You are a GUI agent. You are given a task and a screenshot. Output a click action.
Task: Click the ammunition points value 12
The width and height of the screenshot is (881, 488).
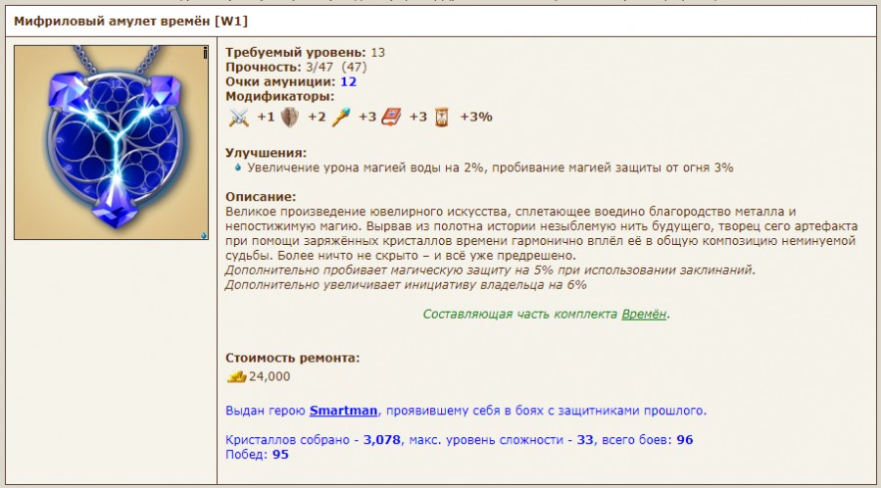point(348,81)
